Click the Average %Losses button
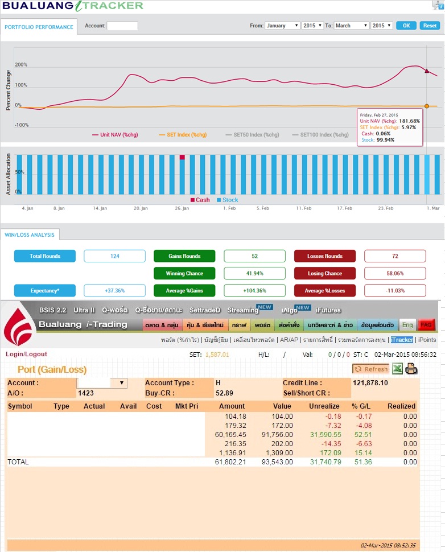445x552 pixels. (324, 290)
